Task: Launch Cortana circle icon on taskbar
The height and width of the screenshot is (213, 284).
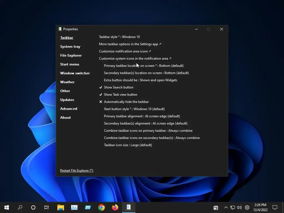Action: pyautogui.click(x=33, y=207)
